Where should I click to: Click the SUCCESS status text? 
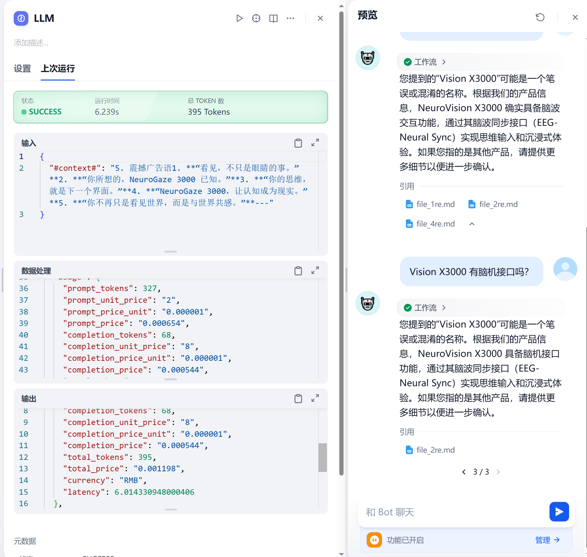click(45, 112)
